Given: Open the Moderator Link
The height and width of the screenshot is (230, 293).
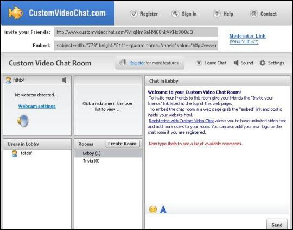Looking at the screenshot, I should point(247,36).
